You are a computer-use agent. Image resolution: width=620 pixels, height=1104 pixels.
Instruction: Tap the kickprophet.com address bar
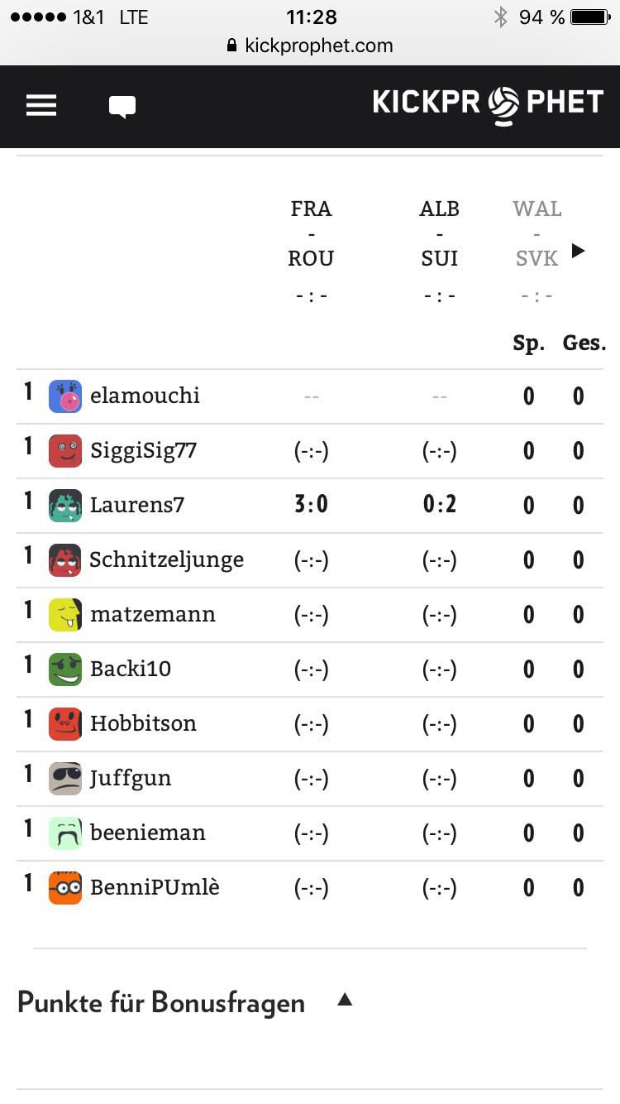310,46
